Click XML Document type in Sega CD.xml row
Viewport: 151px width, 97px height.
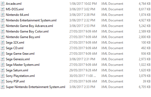click(x=112, y=48)
